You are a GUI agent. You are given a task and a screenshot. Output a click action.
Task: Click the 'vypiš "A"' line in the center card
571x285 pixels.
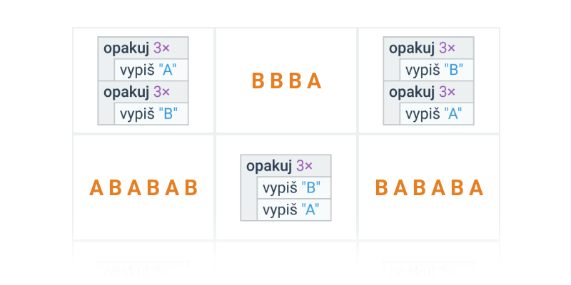[x=294, y=209]
